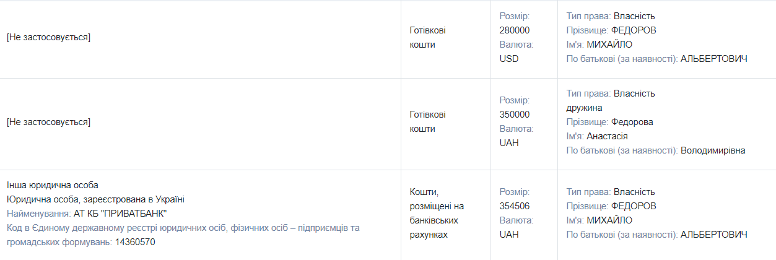The width and height of the screenshot is (776, 260).
Task: Click the first name Анастасія
Action: tap(607, 136)
